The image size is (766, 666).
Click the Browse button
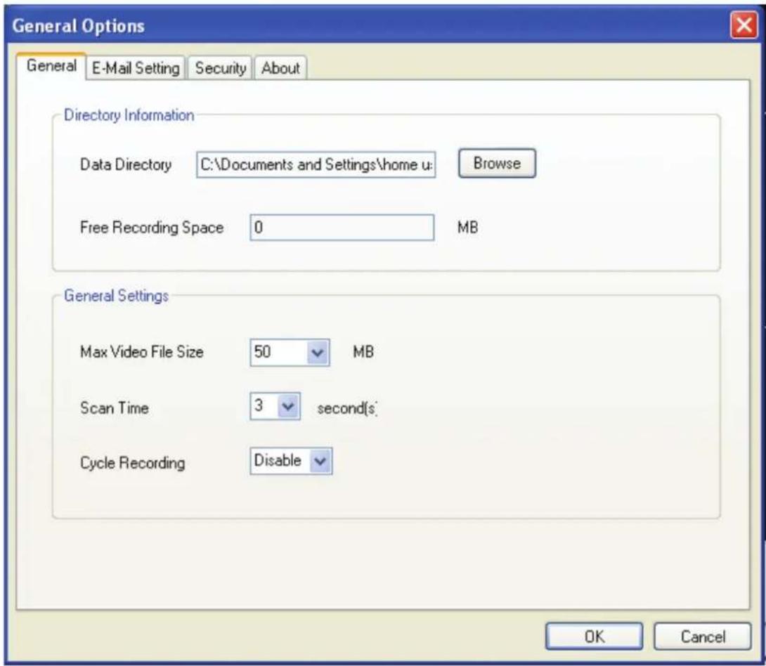click(x=497, y=163)
